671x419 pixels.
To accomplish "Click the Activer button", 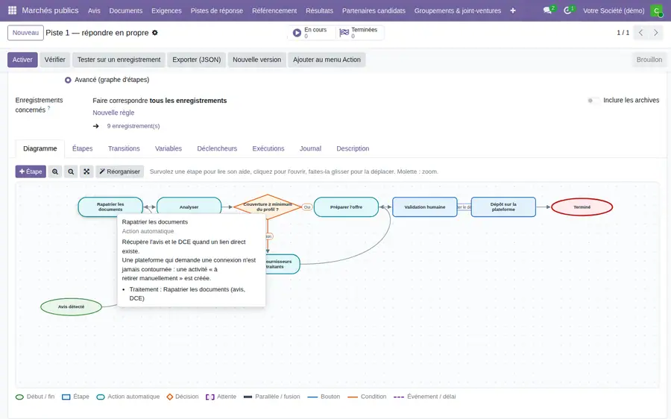I will (x=22, y=60).
